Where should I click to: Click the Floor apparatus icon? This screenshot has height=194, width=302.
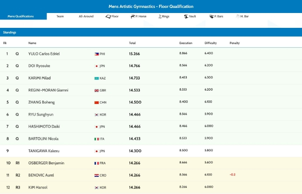108,16
